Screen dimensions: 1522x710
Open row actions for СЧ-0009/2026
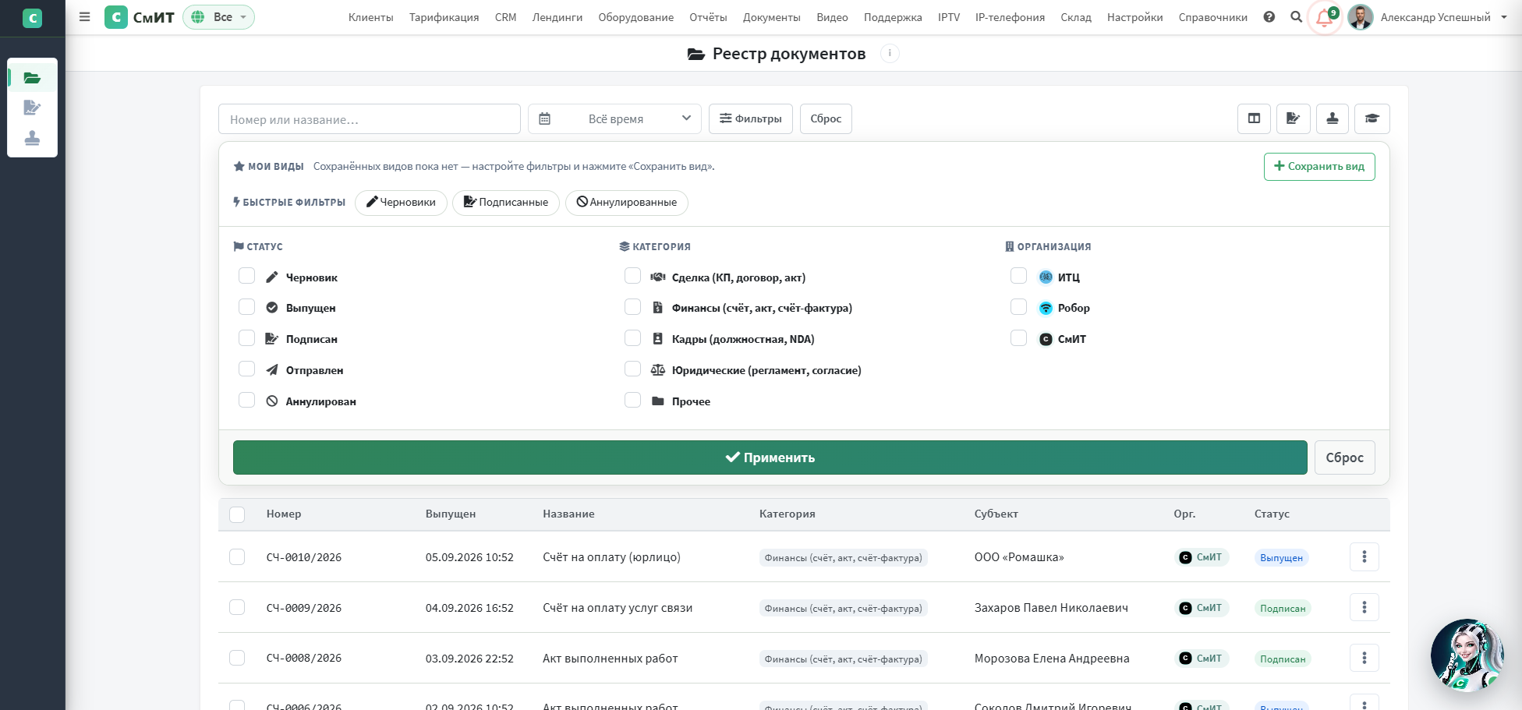(x=1364, y=607)
